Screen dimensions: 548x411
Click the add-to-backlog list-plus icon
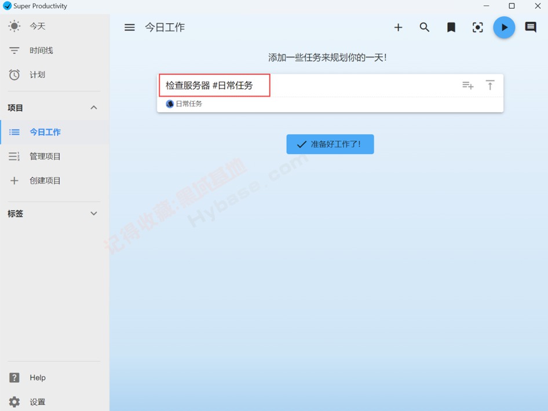coord(468,85)
